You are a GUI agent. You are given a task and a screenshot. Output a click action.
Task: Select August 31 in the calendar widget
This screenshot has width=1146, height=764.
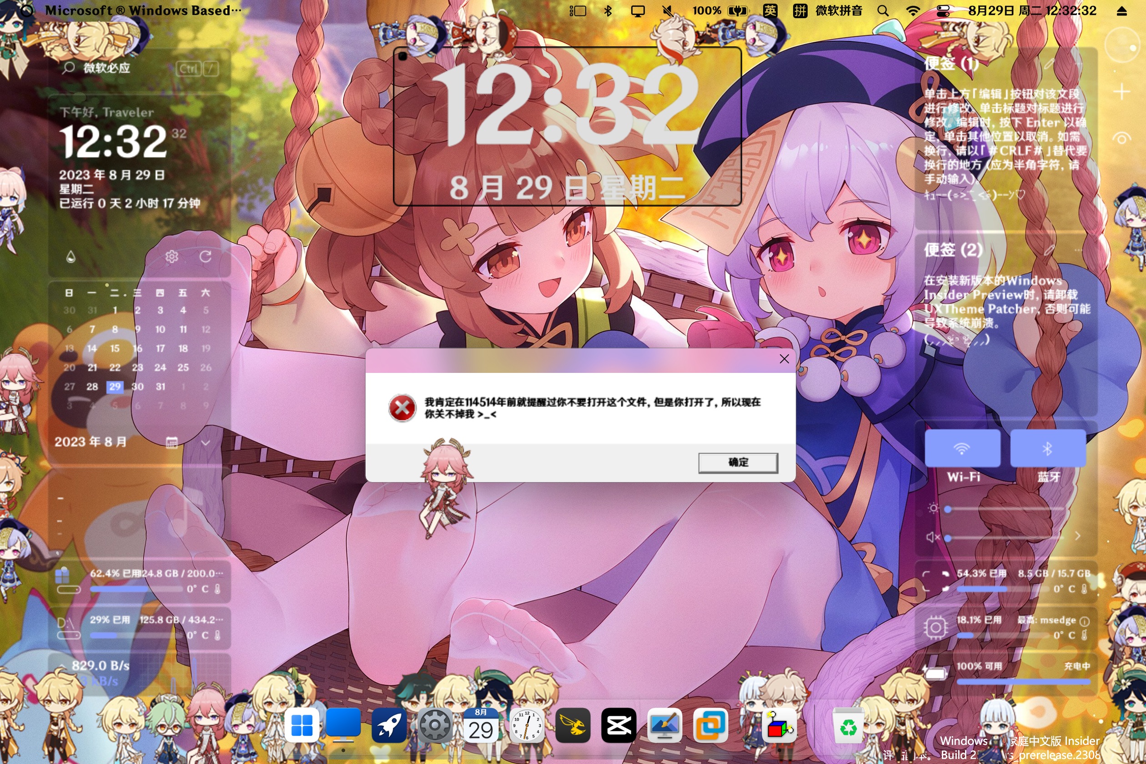(160, 387)
